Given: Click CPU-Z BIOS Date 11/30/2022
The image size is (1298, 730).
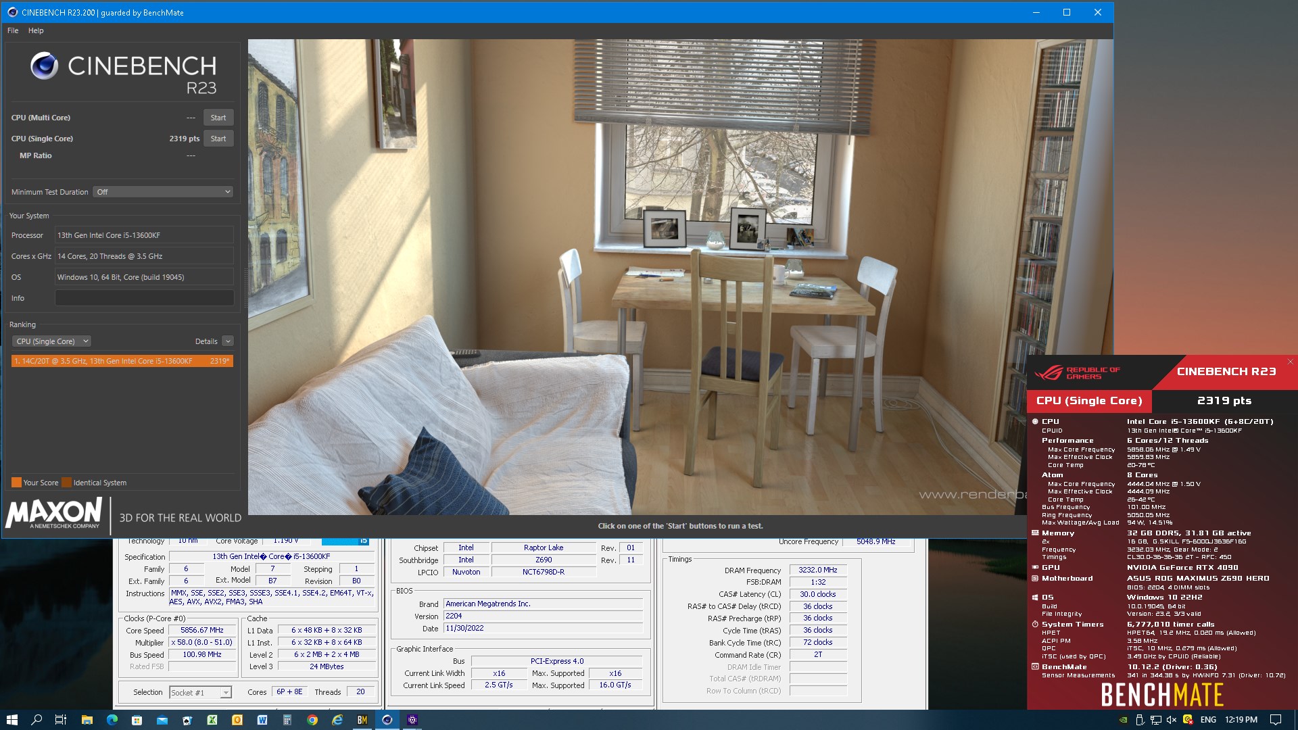Looking at the screenshot, I should (543, 628).
